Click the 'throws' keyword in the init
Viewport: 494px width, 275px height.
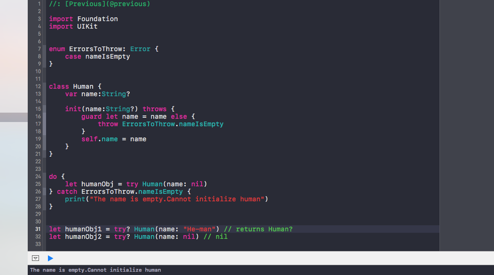154,109
